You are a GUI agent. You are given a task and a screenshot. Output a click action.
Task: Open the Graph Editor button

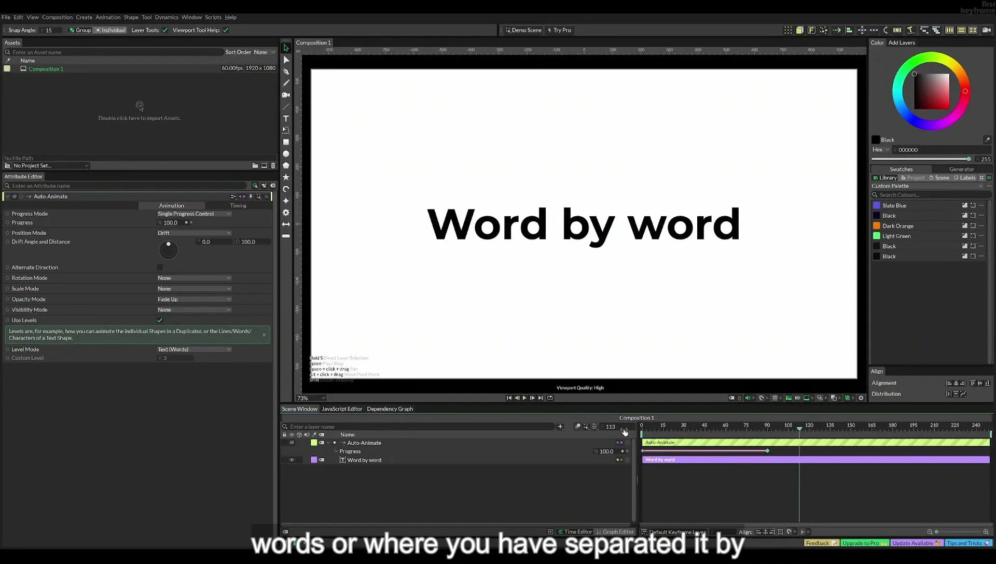click(615, 532)
